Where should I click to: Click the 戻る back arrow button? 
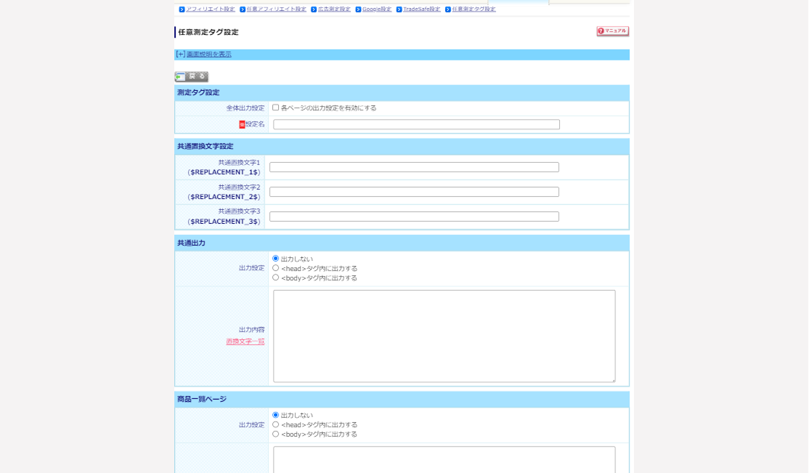click(192, 76)
